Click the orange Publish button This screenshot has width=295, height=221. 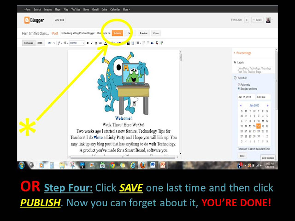pyautogui.click(x=118, y=33)
